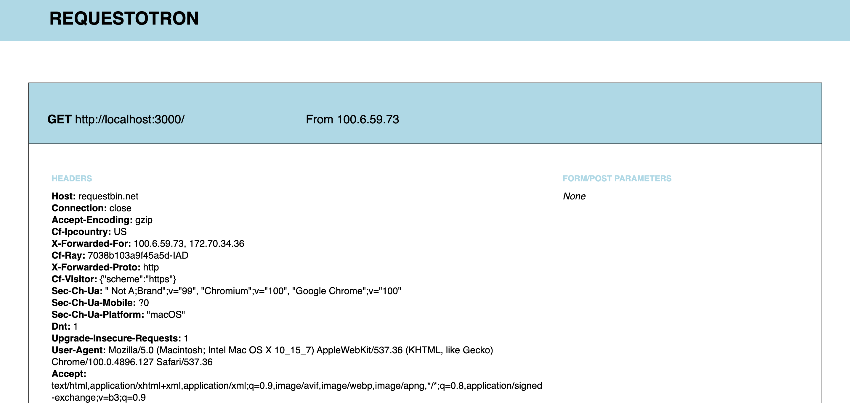Screen dimensions: 850x403
Task: Click the Sec-Ch-Ua browser brands value
Action: 253,291
